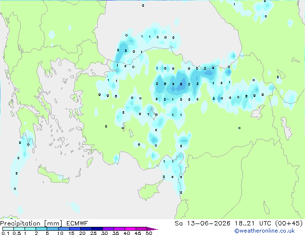Pick the dark navy 25–30 mm legend swatch
The height and width of the screenshot is (235, 305).
pyautogui.click(x=97, y=229)
